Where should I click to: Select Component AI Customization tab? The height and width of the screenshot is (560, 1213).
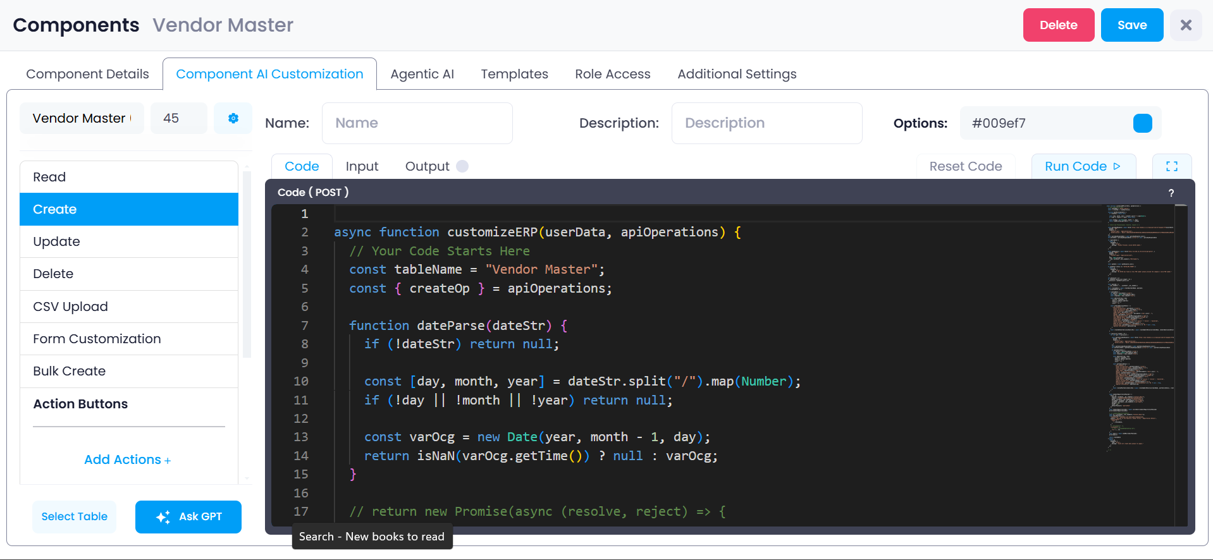[269, 74]
